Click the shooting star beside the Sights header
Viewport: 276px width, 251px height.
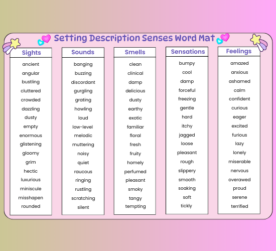(x=11, y=46)
